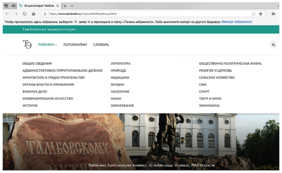The image size is (282, 173).
Task: Expand the tab preview chevron
Action: pyautogui.click(x=72, y=6)
